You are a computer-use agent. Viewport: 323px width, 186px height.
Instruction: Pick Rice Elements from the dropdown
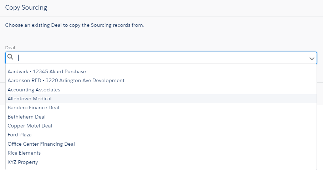(161, 153)
